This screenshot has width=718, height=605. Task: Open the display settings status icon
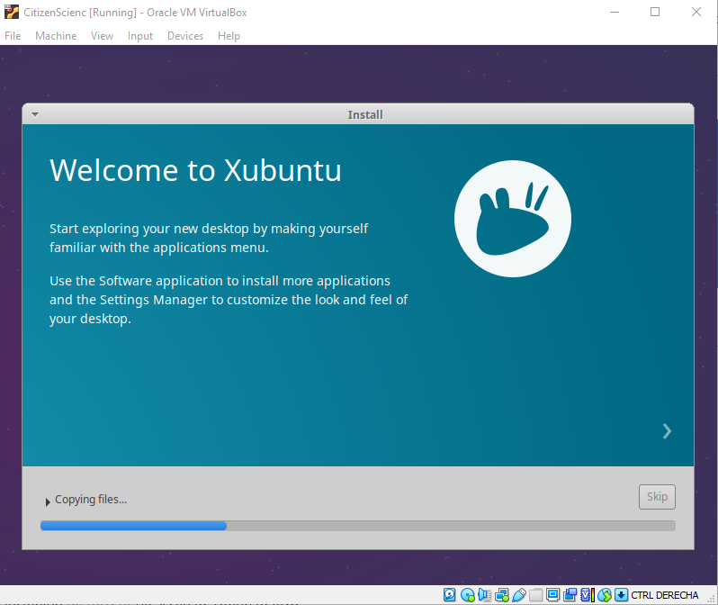pyautogui.click(x=553, y=595)
